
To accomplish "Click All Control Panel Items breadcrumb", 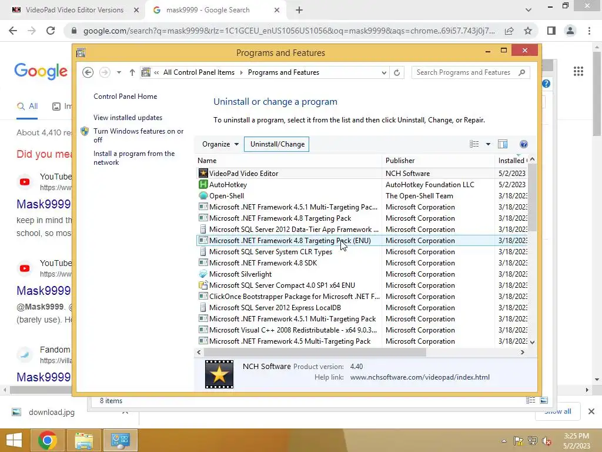I will point(199,72).
